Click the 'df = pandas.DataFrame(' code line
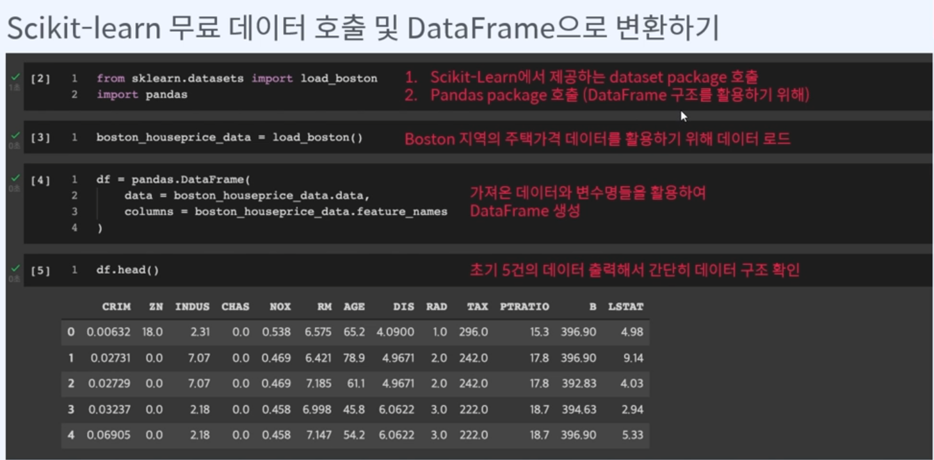The height and width of the screenshot is (460, 934). [173, 180]
